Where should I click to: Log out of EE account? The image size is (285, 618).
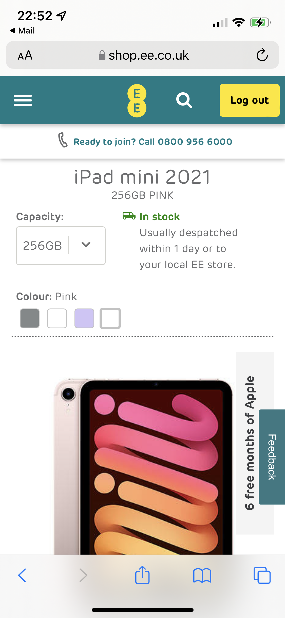coord(249,100)
